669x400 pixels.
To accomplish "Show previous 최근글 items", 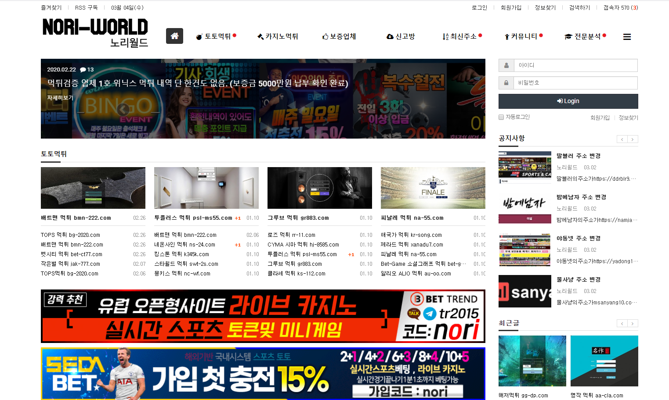I will tap(622, 324).
